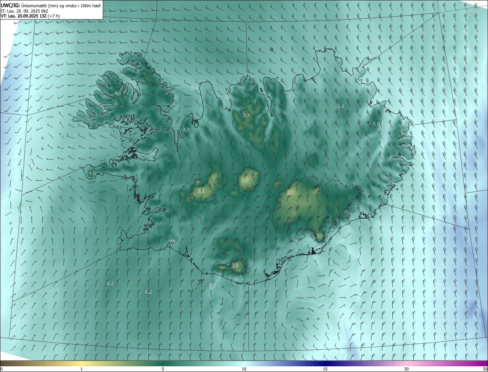Click the 5.6 value label on the map
The width and height of the screenshot is (488, 372).
point(341,107)
